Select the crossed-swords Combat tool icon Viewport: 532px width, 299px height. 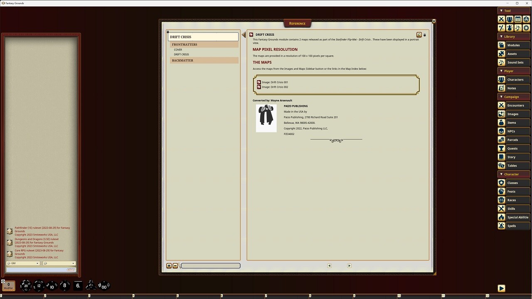click(x=501, y=19)
